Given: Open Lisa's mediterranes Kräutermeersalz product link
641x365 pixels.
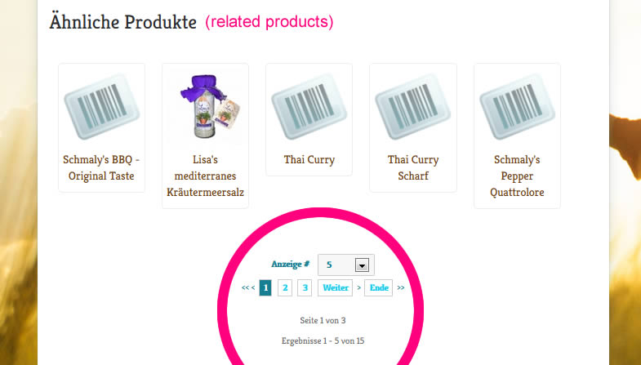Looking at the screenshot, I should (205, 176).
